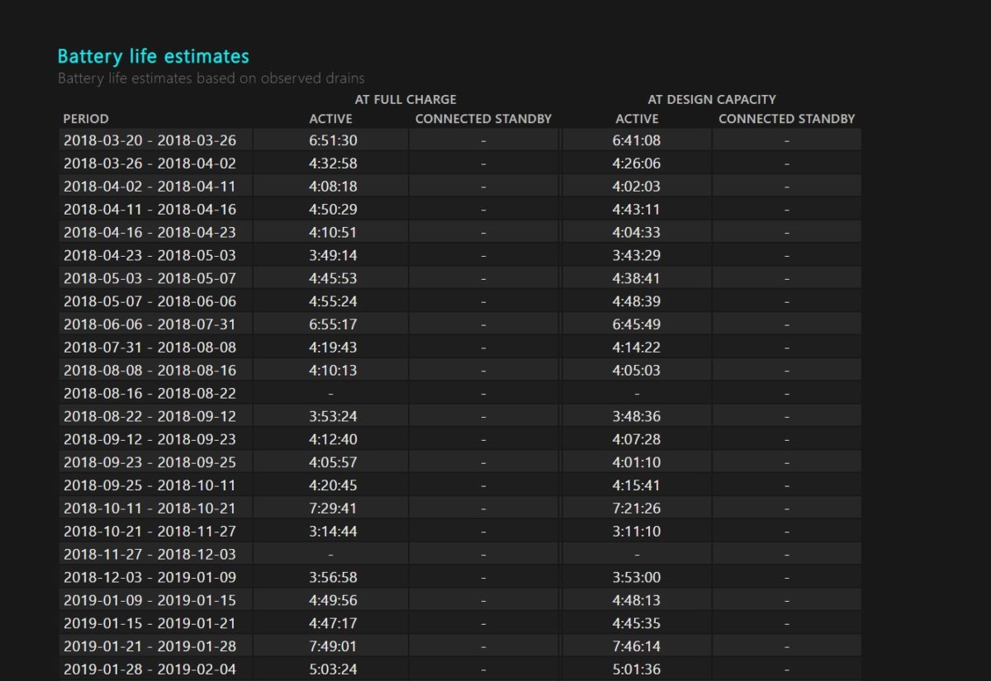Select the 4:12:40 active value

334,440
